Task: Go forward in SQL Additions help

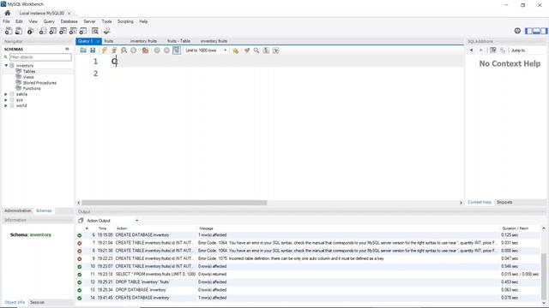Action: [480, 50]
